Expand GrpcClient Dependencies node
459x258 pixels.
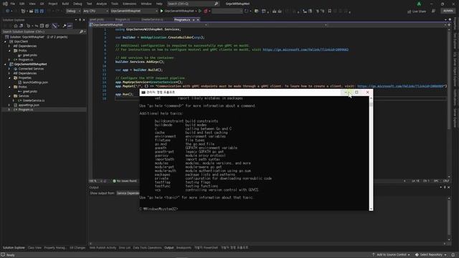pos(9,46)
